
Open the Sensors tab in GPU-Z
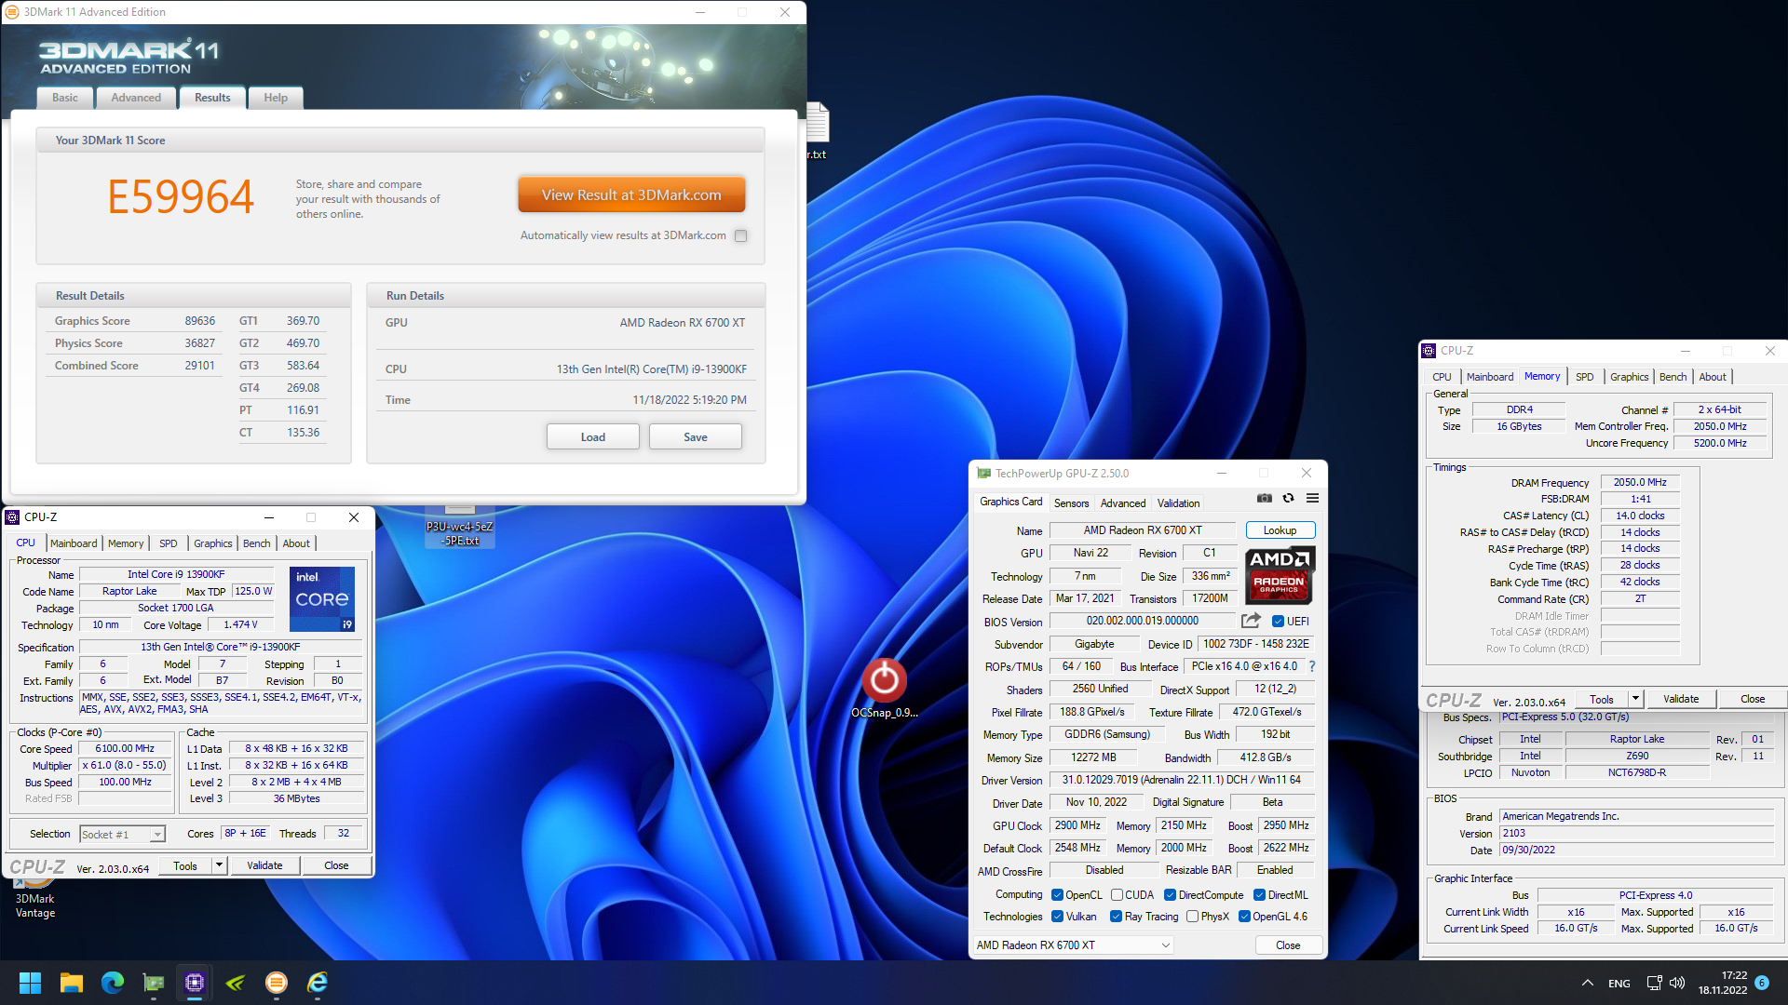[x=1071, y=503]
